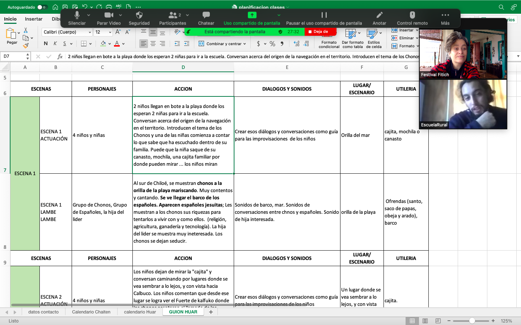This screenshot has width=521, height=325.
Task: Open Control remoto mouse icon
Action: pos(412,18)
